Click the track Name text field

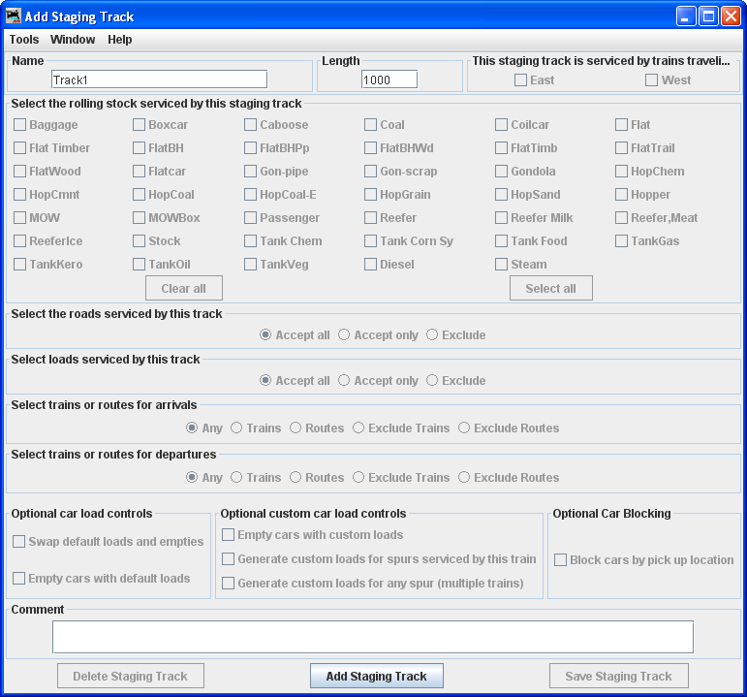pyautogui.click(x=159, y=79)
